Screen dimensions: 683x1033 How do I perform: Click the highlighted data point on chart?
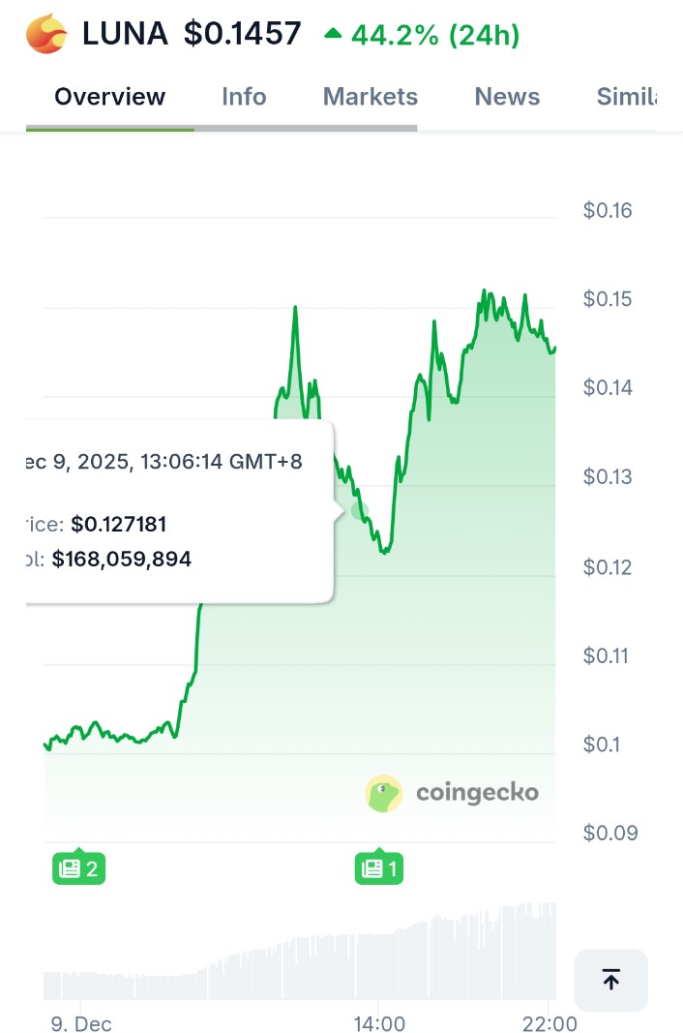click(x=360, y=509)
